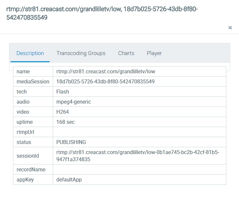
Task: Click the sessionId row label
Action: pyautogui.click(x=28, y=156)
